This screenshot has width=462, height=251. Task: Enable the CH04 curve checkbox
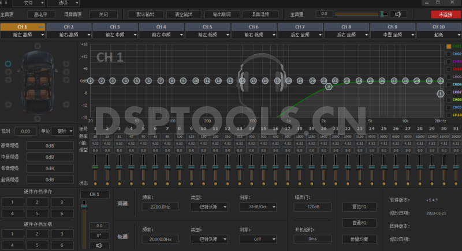pos(449,69)
